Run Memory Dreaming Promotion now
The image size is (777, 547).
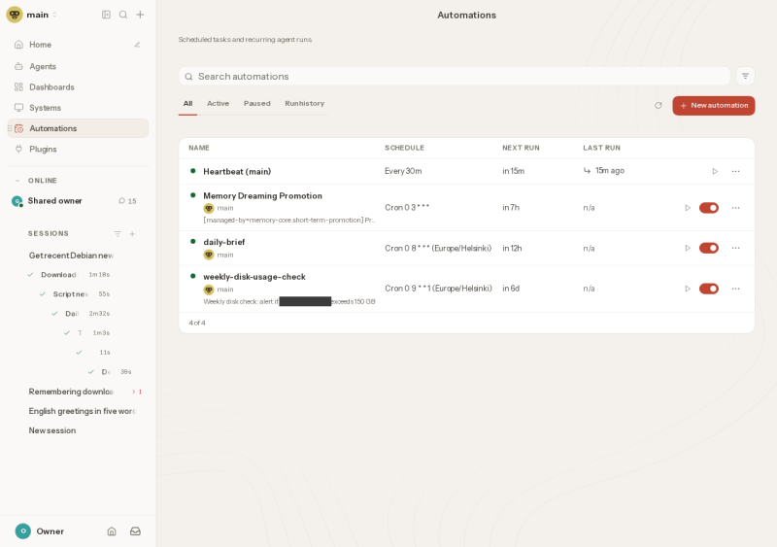(x=688, y=208)
